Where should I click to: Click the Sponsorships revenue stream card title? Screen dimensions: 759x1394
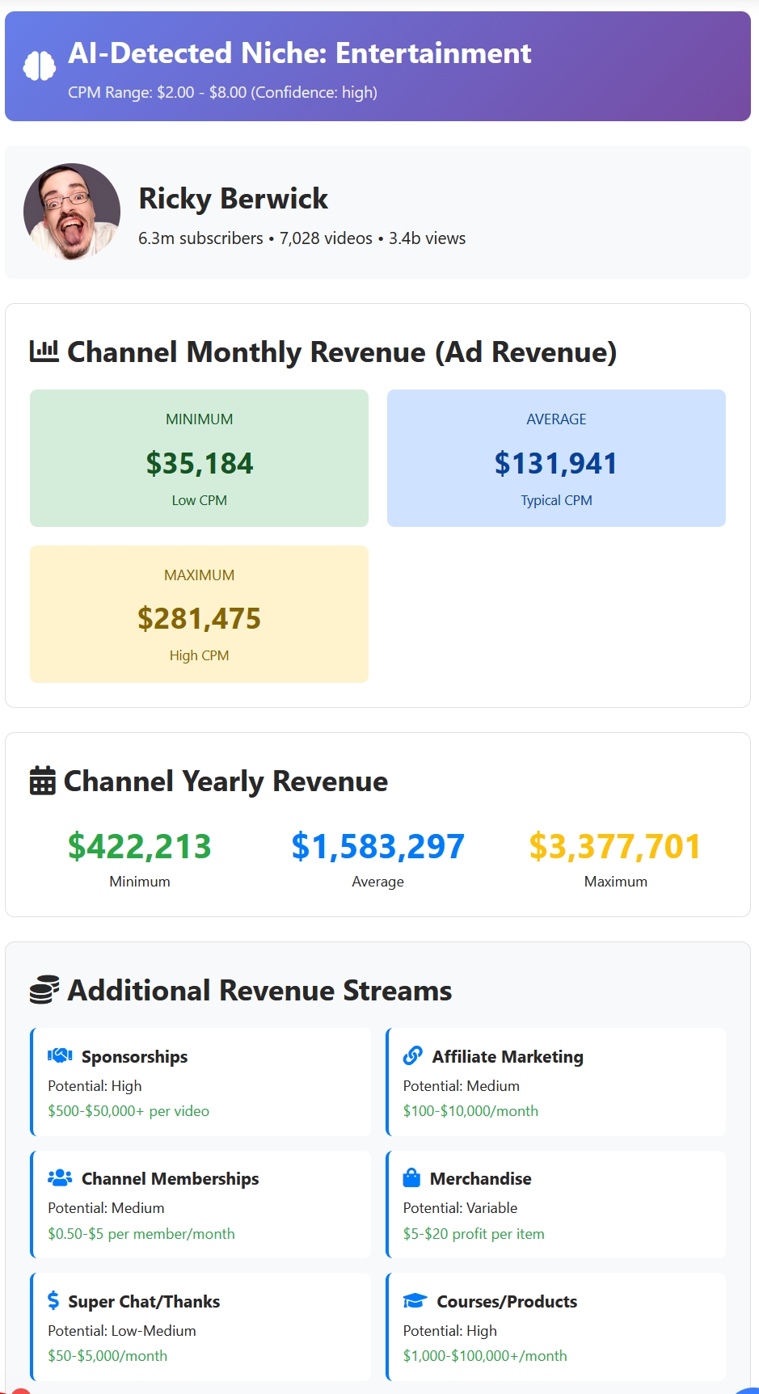point(134,1056)
